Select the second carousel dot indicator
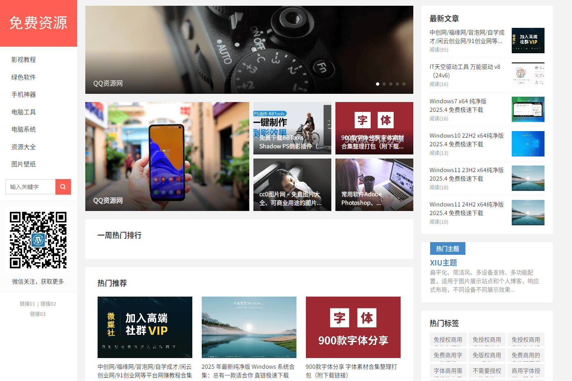Image resolution: width=572 pixels, height=381 pixels. [x=384, y=84]
